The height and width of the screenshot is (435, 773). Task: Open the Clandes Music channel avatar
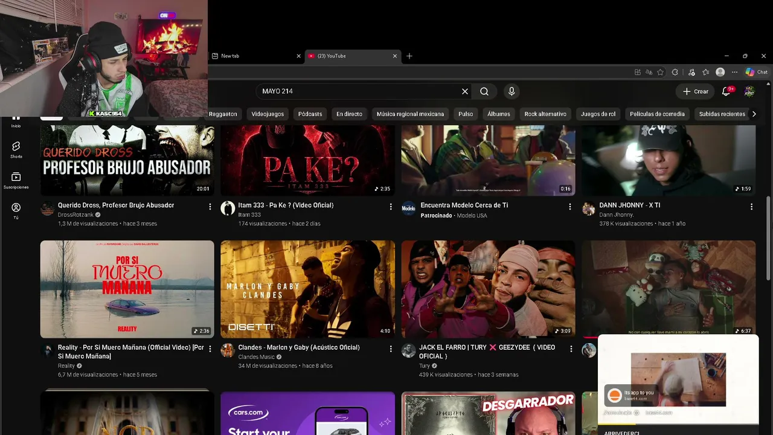pos(228,350)
